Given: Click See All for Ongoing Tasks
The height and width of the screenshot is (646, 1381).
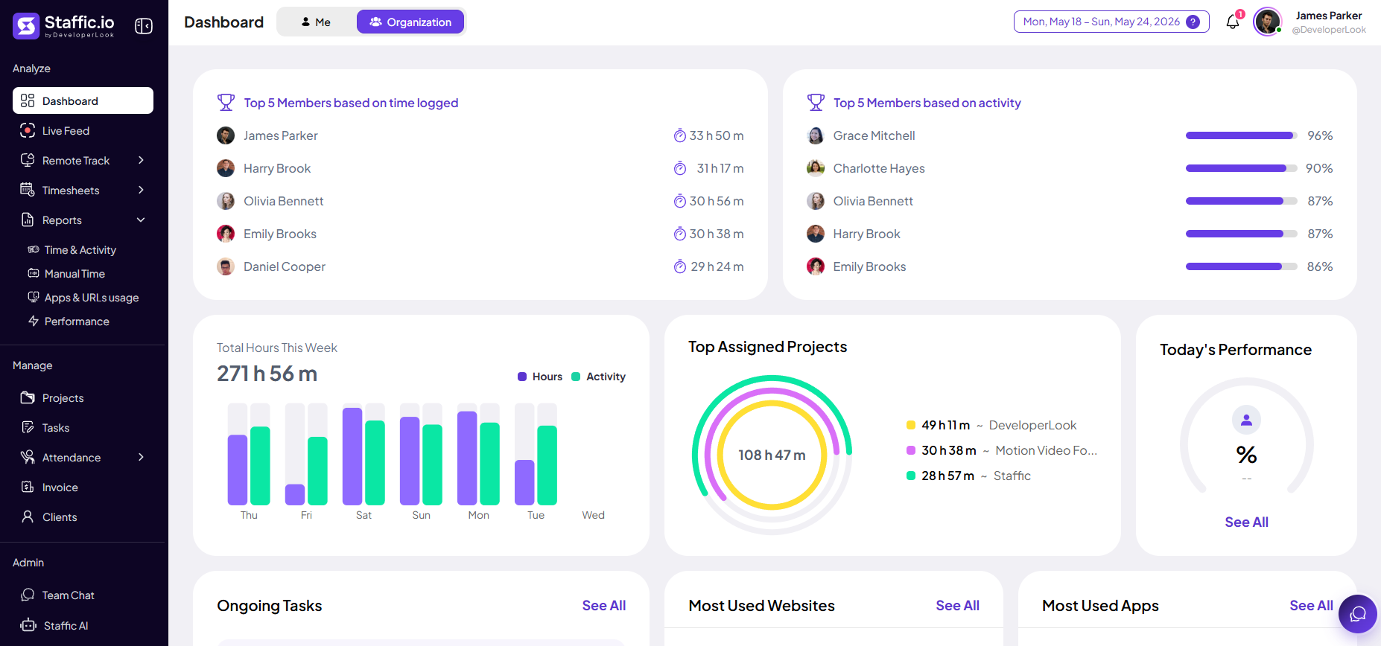Looking at the screenshot, I should tap(603, 605).
